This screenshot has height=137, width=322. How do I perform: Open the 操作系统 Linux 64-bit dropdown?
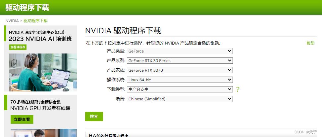180,80
